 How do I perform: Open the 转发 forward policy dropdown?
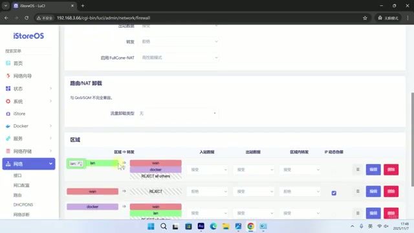tap(179, 41)
